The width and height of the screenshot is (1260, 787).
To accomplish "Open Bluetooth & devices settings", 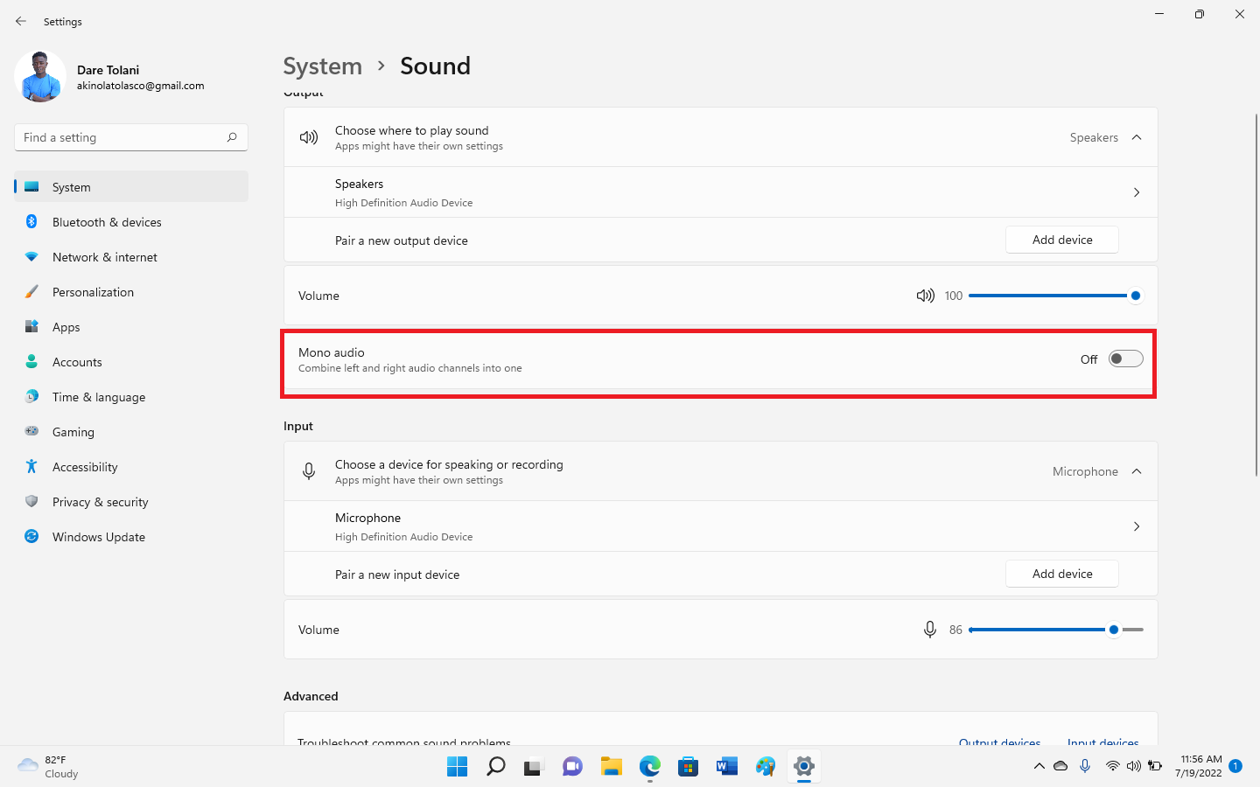I will point(131,222).
